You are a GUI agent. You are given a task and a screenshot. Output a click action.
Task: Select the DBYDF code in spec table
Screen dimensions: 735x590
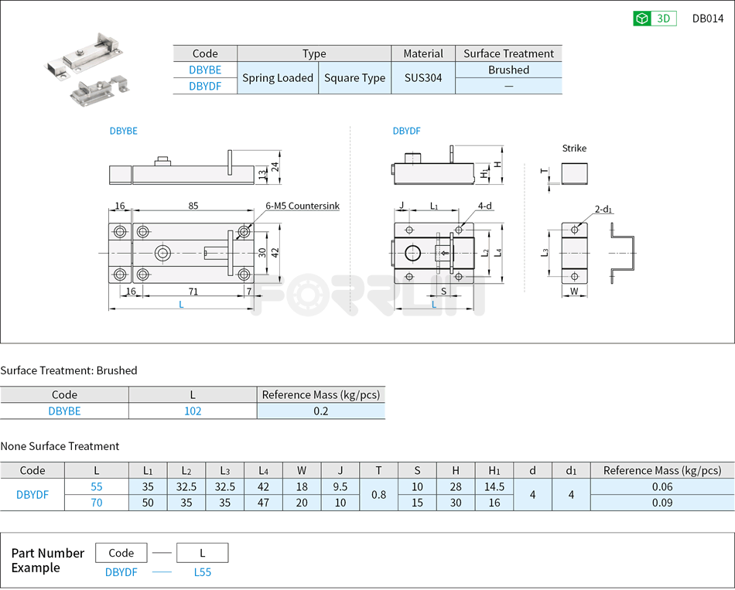tap(205, 87)
